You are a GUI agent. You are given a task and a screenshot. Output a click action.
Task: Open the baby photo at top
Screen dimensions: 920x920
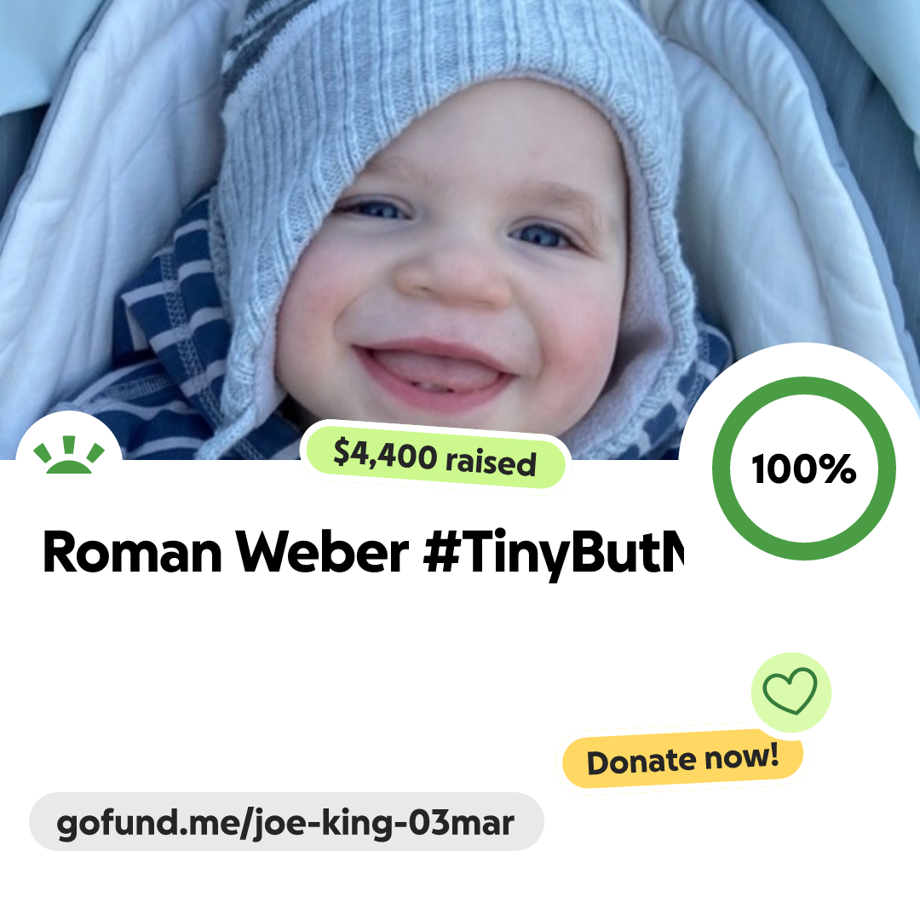point(460,229)
